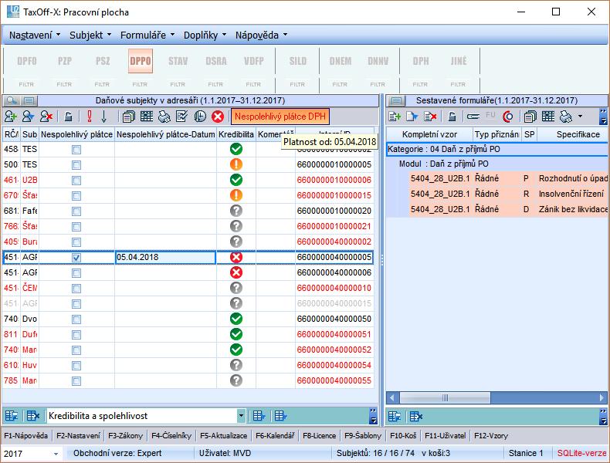Uncheck the checked box in row 6600000040000005

[76, 258]
